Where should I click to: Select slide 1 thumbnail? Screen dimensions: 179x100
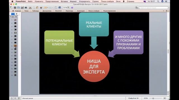click(15, 20)
